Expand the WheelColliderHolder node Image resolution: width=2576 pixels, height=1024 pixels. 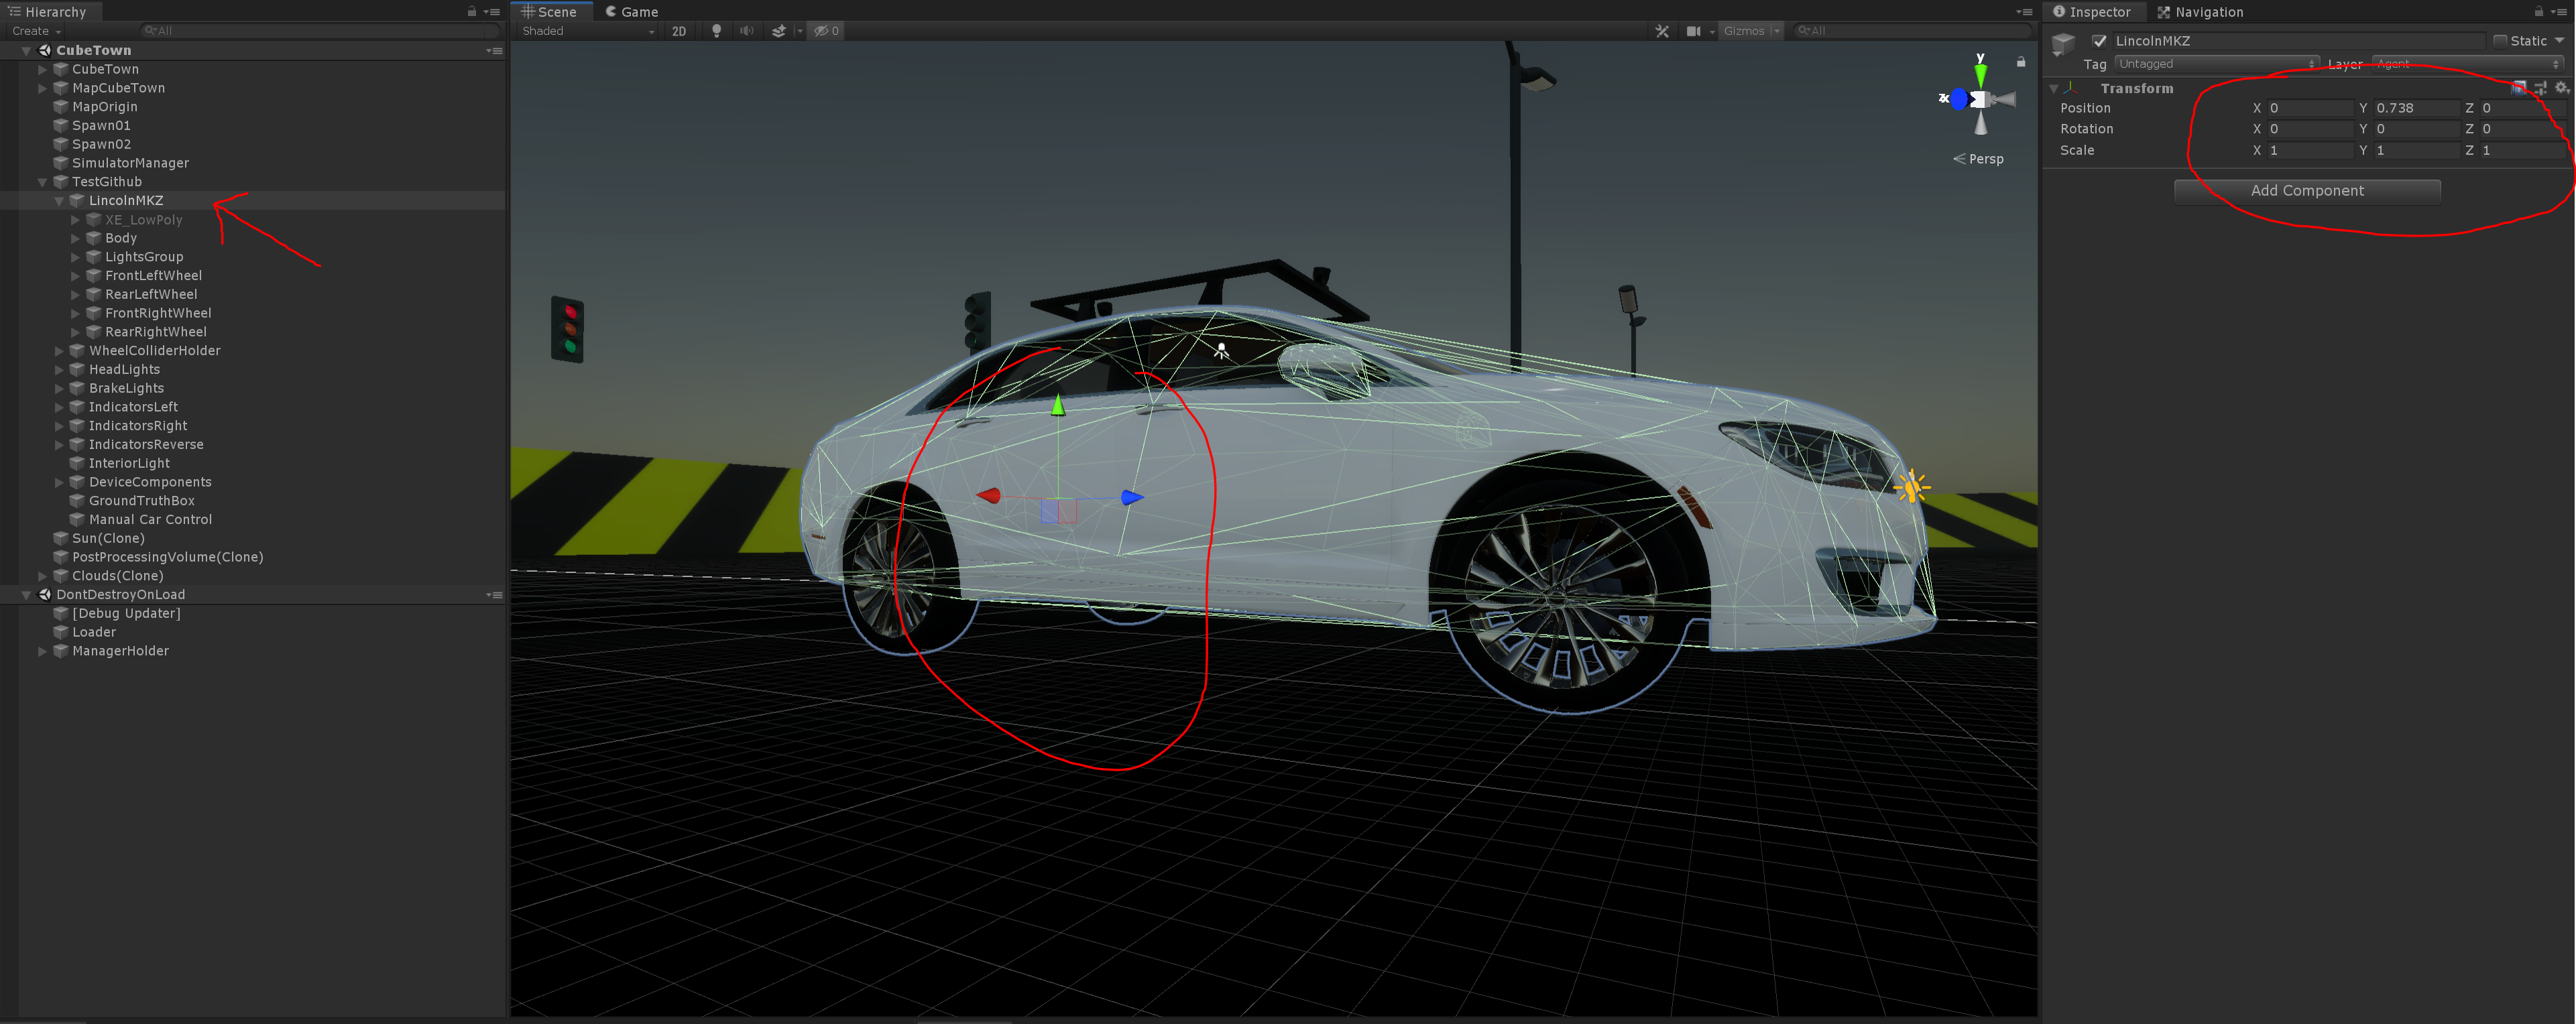[x=59, y=351]
